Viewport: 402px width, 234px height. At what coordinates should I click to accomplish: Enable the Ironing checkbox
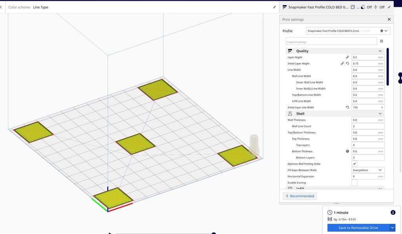[354, 183]
